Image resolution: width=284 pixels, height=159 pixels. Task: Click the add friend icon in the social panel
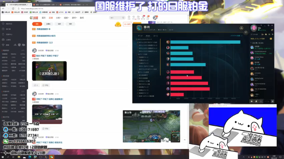pos(262,34)
